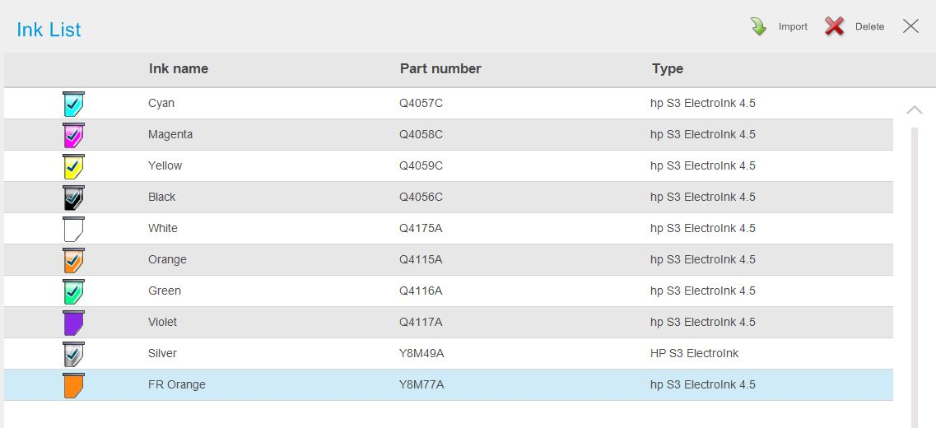Click the Ink List title
Screen dimensions: 936x428
(x=49, y=30)
